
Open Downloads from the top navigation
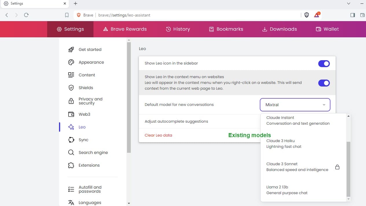click(279, 29)
